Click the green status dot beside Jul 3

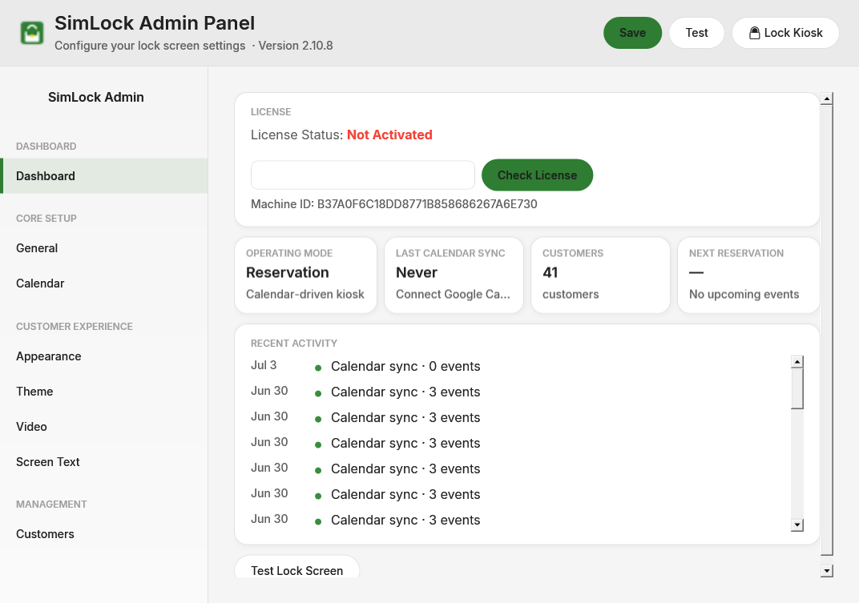click(x=318, y=368)
